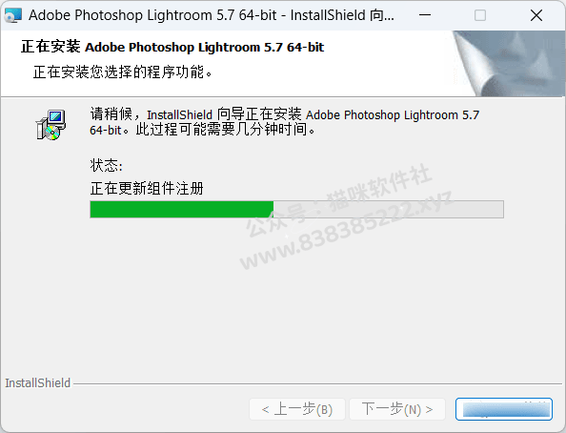Click the green filled part of progress bar

pos(182,209)
